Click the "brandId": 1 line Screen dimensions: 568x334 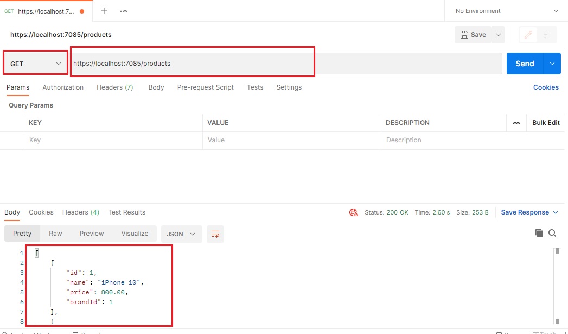(x=90, y=302)
